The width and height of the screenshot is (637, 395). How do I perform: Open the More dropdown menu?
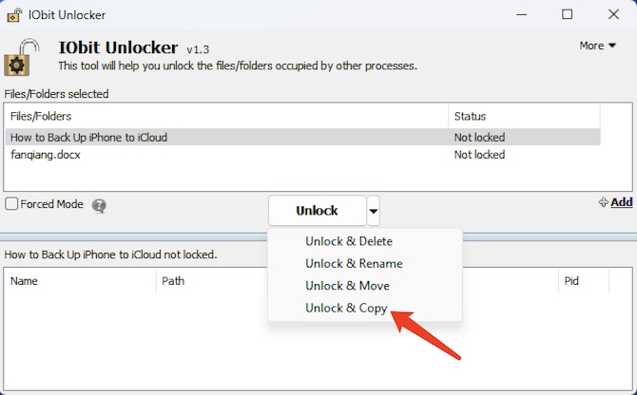[598, 46]
